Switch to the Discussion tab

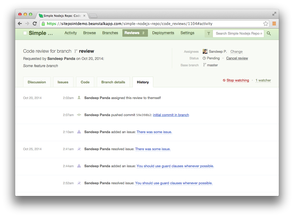37,82
